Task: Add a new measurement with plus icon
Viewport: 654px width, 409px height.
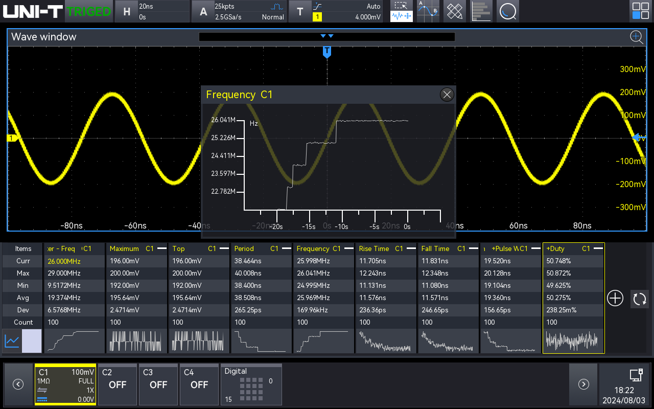Action: 615,298
